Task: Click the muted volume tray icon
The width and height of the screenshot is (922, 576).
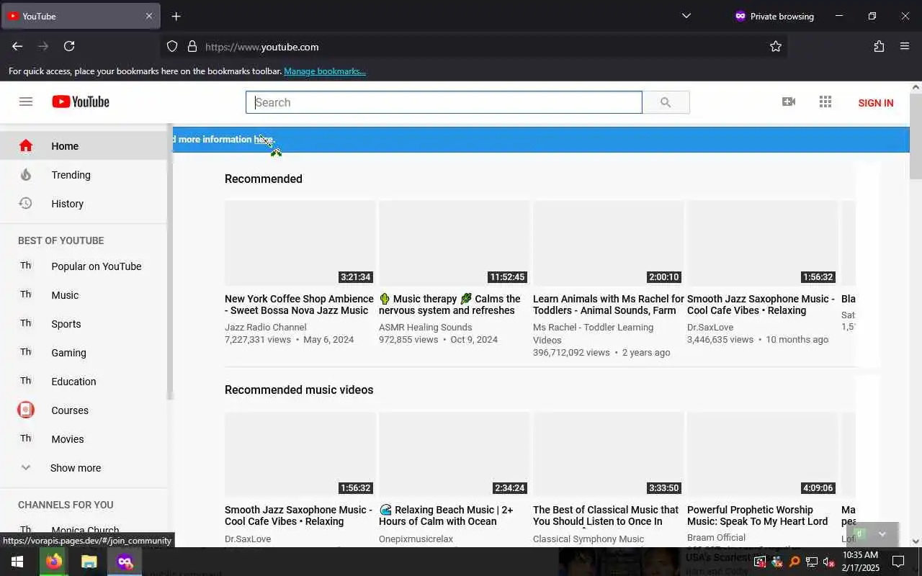Action: [x=828, y=562]
